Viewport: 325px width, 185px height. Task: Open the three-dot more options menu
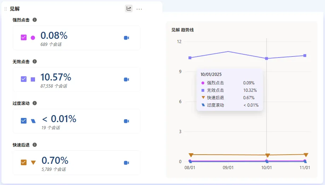(x=139, y=9)
